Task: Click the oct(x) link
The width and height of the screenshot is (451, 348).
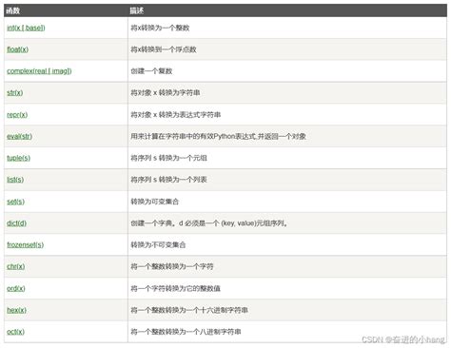Action: point(16,332)
